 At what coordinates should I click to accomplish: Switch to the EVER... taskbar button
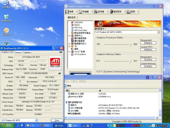tap(46, 126)
